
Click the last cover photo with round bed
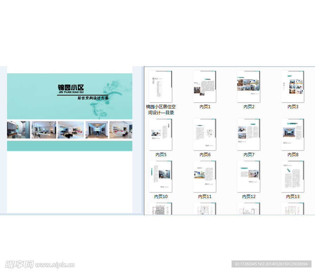(x=121, y=130)
